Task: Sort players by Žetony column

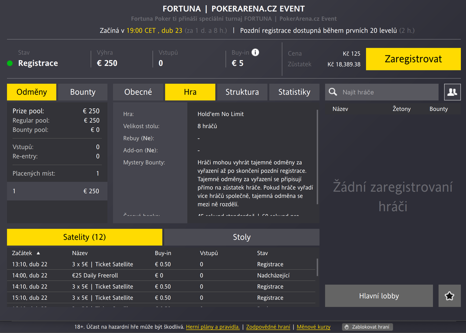Action: pos(401,109)
